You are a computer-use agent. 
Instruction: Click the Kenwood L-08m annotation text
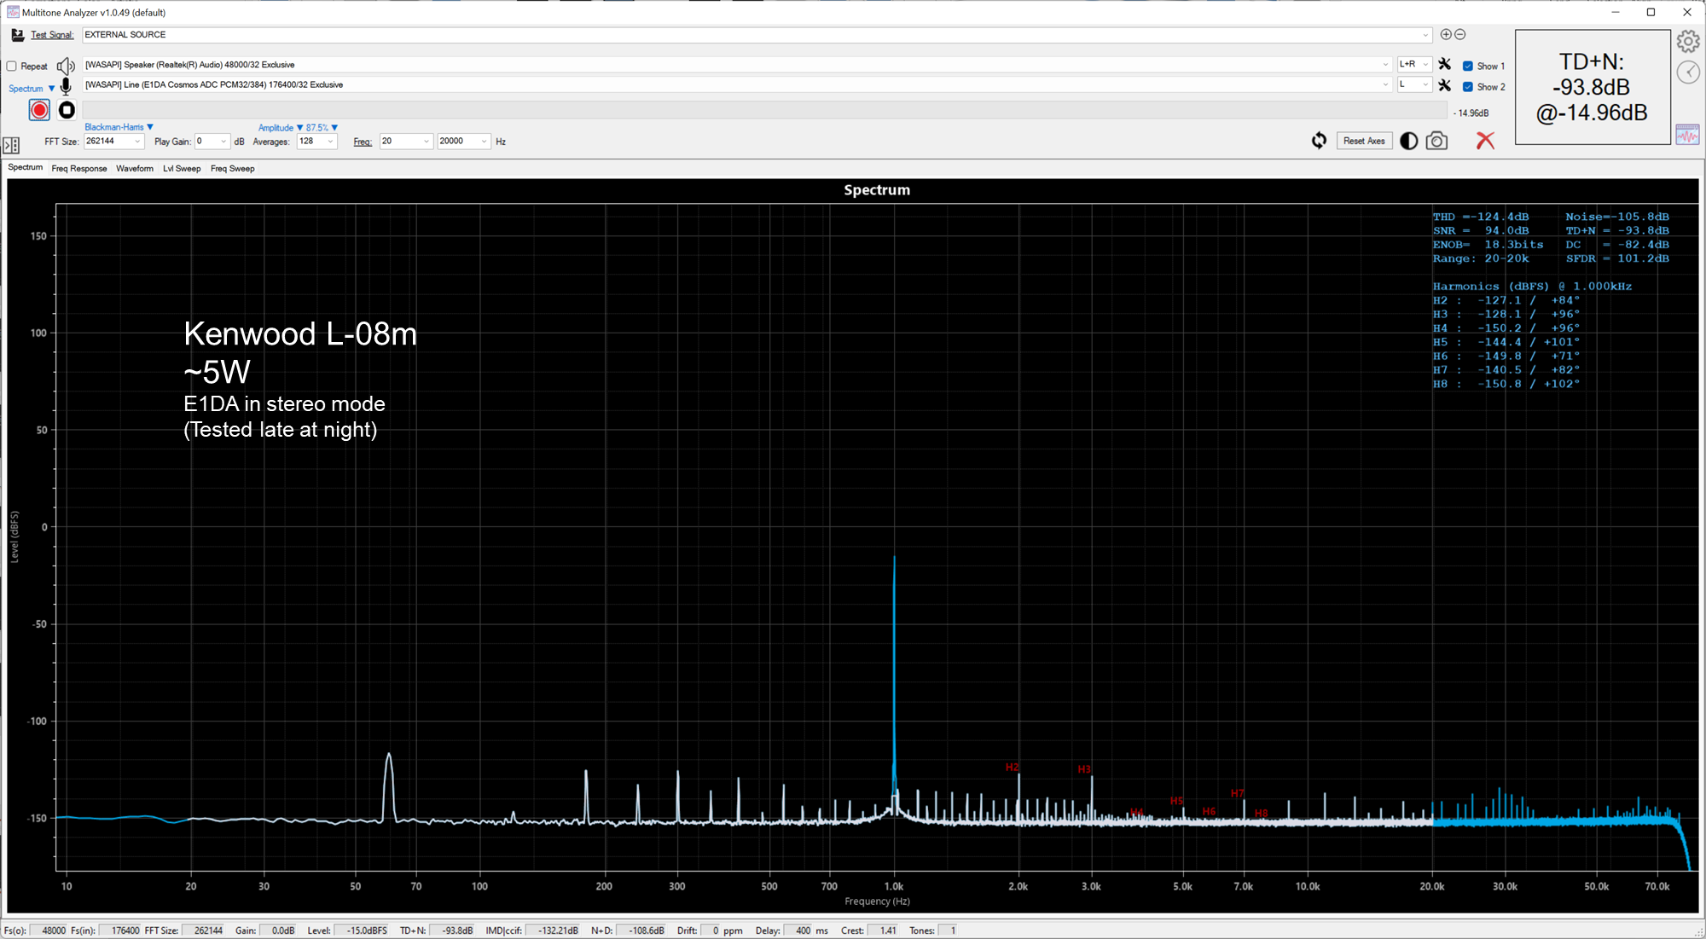[300, 333]
